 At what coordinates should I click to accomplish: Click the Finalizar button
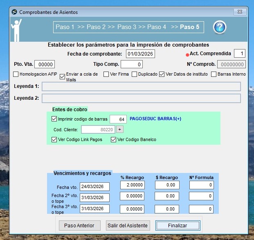point(178,225)
